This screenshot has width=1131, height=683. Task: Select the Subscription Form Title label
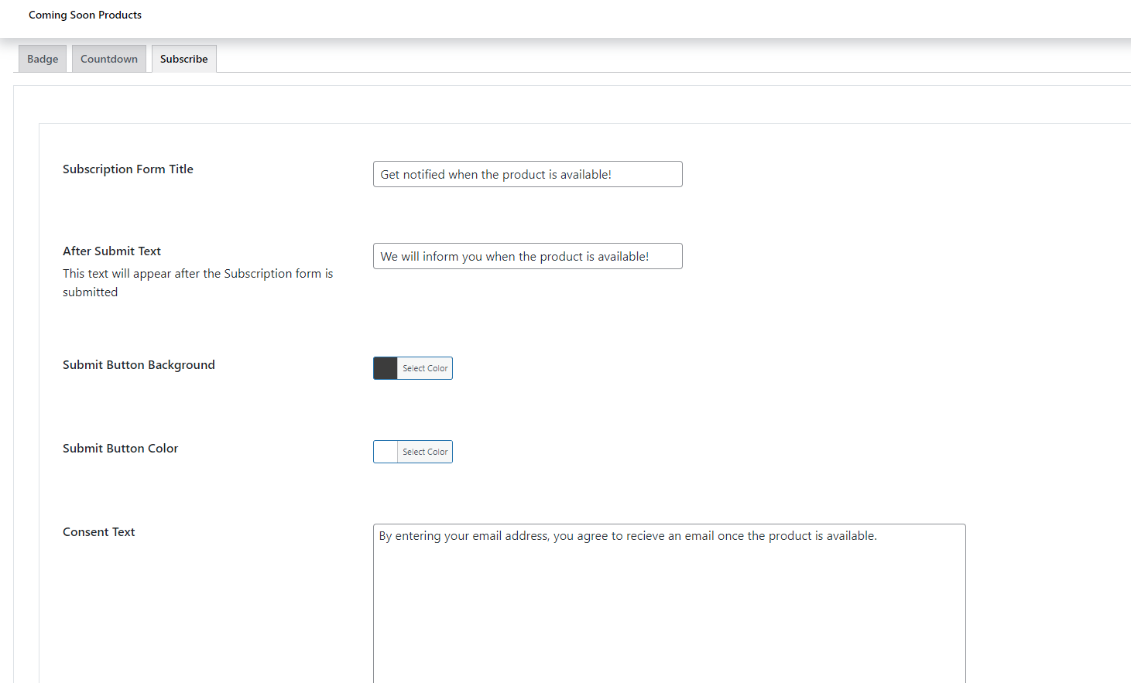[128, 169]
